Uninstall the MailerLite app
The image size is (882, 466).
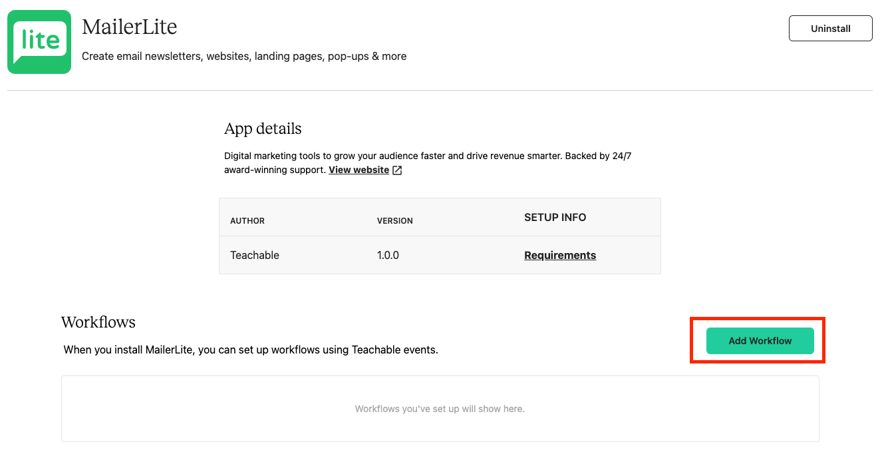tap(831, 29)
